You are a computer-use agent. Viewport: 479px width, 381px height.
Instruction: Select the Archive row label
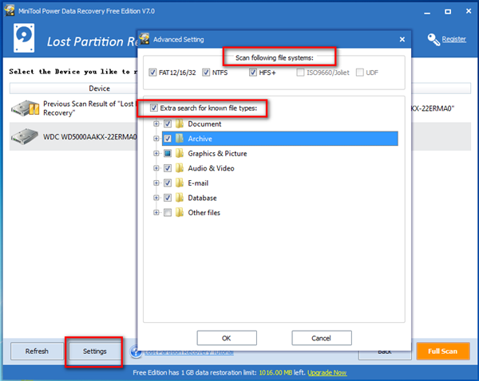point(200,139)
